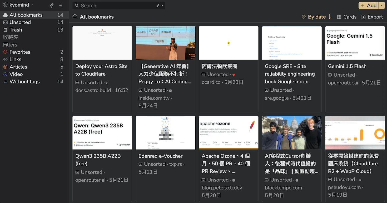Open Deploy your Astro Site thumbnail
Screen dimensions: 387x203
[102, 43]
